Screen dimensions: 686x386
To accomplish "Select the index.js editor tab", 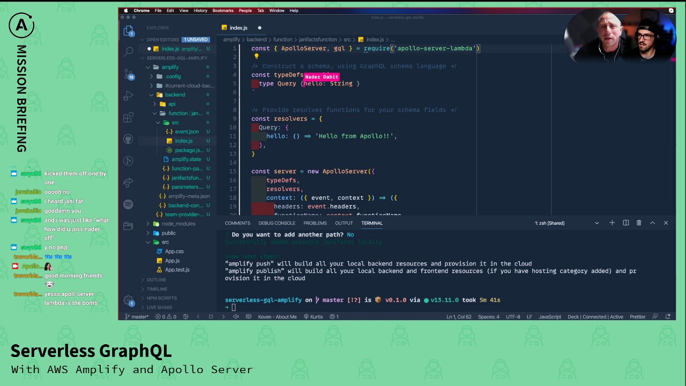I will (x=241, y=28).
